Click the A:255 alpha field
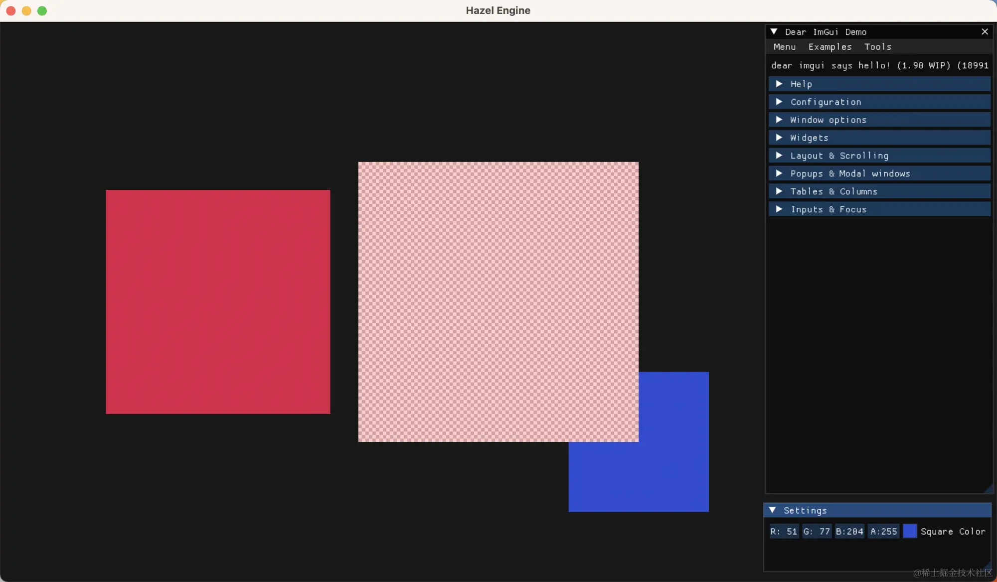The image size is (997, 582). (x=883, y=531)
